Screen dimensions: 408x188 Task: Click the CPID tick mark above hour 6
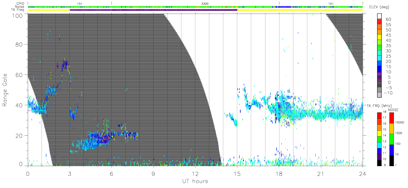coord(112,3)
